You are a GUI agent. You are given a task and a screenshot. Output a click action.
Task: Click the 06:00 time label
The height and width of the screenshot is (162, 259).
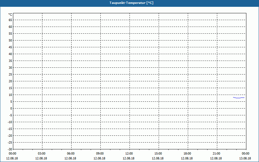71,154
